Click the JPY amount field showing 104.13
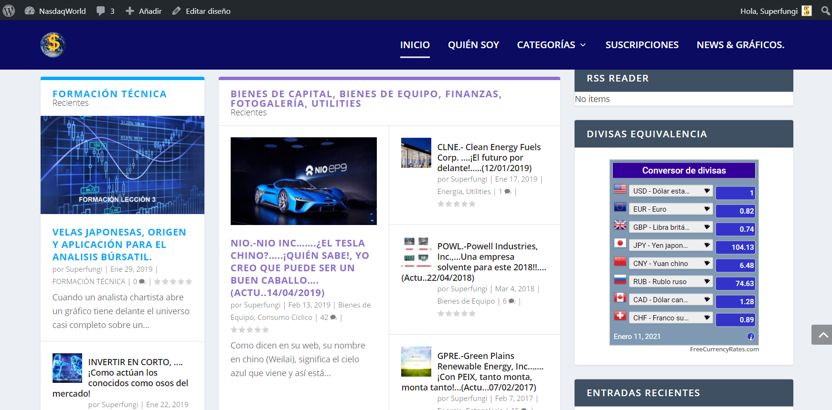 point(736,247)
